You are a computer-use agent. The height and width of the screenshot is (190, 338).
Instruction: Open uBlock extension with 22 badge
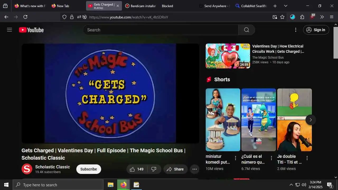[x=312, y=16]
